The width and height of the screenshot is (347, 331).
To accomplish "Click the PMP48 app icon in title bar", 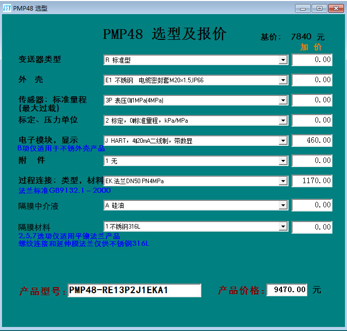I will pos(7,8).
